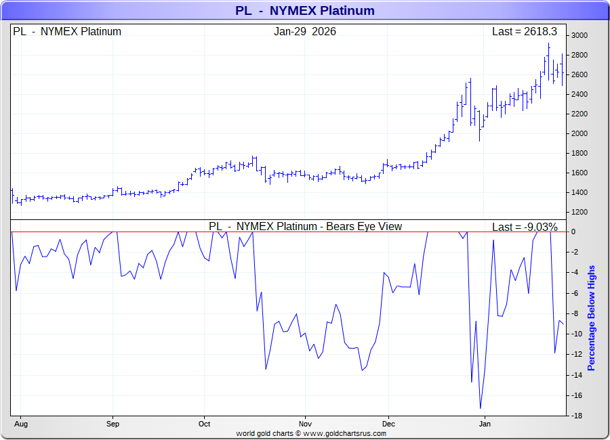610x440 pixels.
Task: Select the Oct month marker
Action: tap(204, 424)
